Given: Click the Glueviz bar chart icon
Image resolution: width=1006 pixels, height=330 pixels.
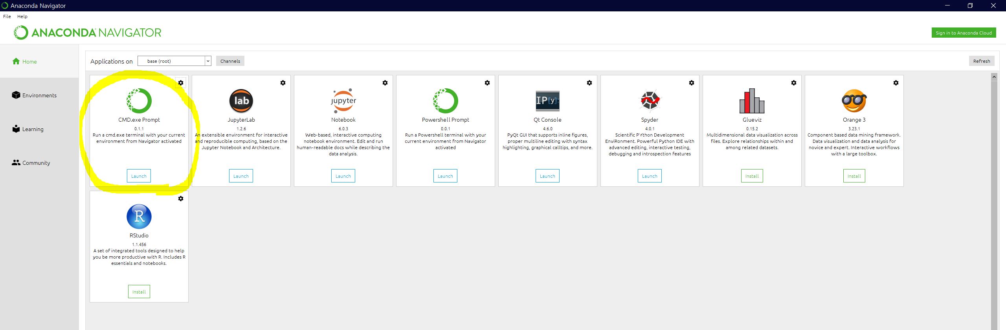Looking at the screenshot, I should click(x=752, y=101).
